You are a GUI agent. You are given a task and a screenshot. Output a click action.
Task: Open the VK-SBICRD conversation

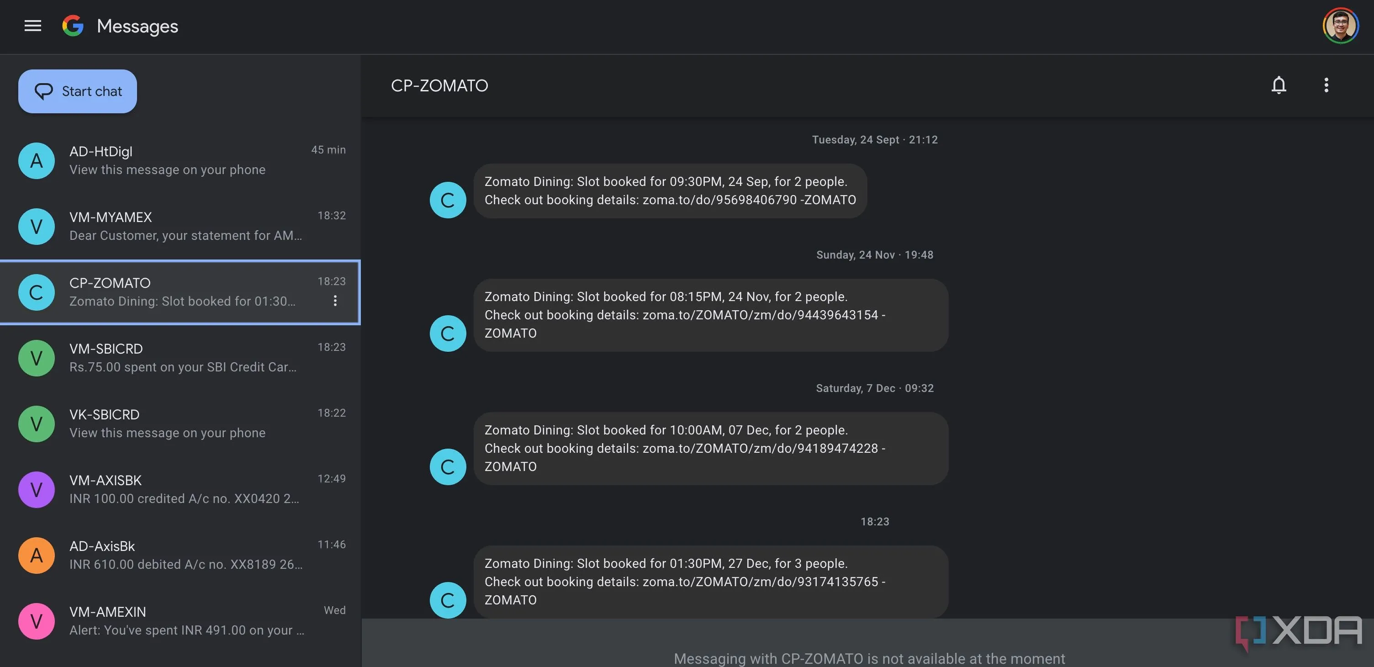tap(180, 423)
